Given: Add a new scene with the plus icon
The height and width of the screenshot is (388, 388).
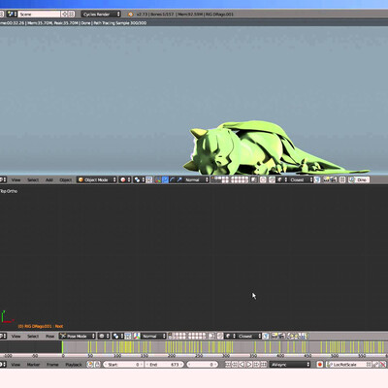Looking at the screenshot, I should click(x=64, y=14).
